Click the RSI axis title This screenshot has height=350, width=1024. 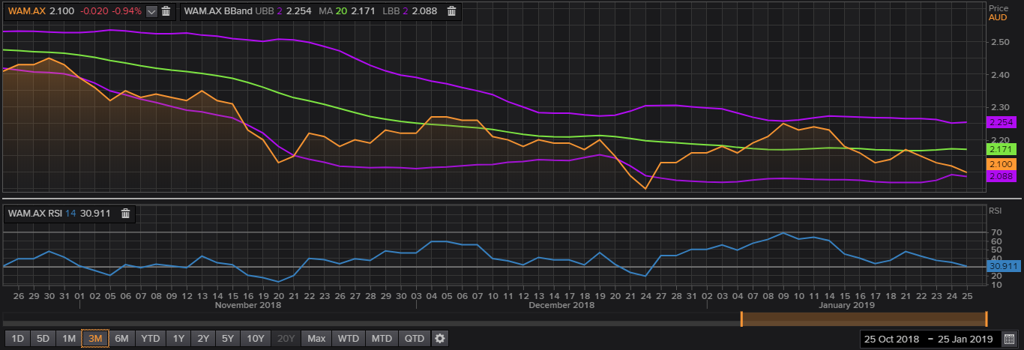tap(995, 211)
